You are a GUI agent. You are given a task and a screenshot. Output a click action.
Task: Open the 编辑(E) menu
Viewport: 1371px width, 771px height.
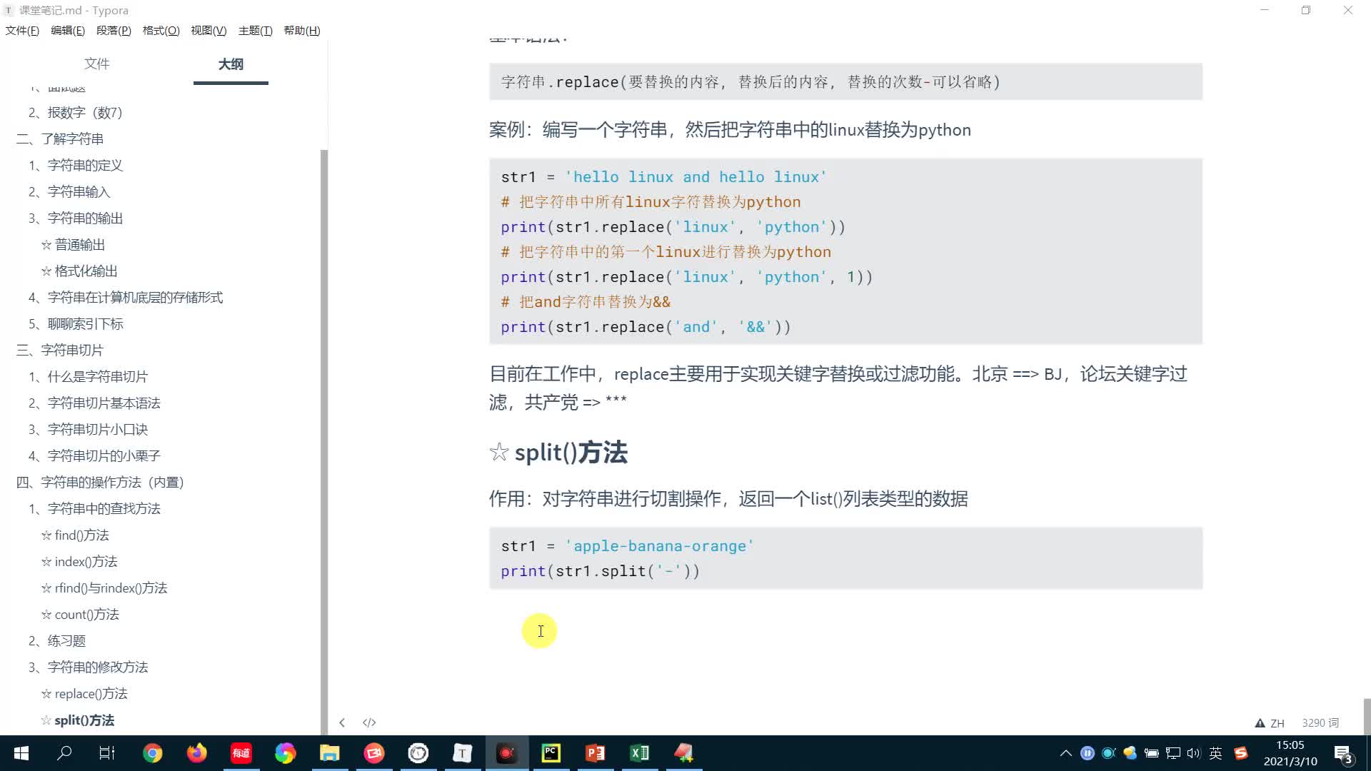click(x=68, y=31)
